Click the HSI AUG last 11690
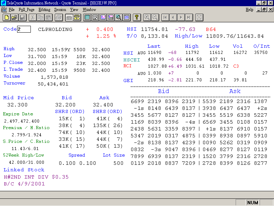The height and width of the screenshot is (206, 274). click(155, 53)
